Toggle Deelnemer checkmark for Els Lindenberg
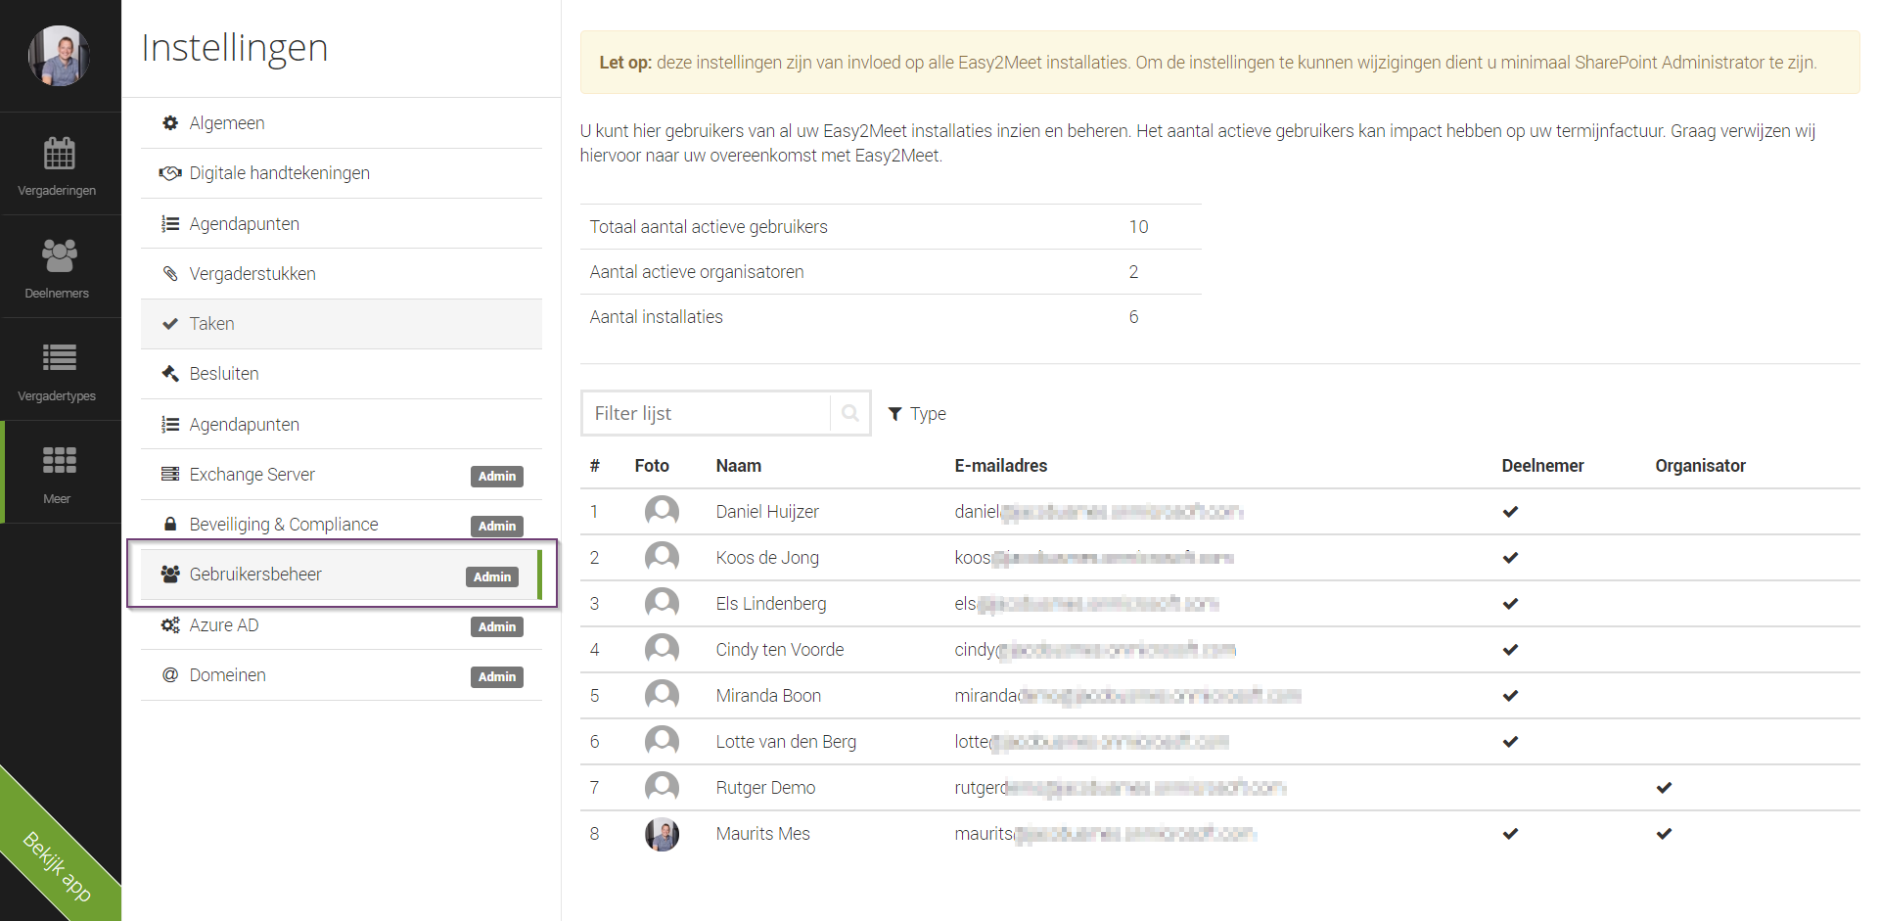The image size is (1879, 921). 1510,604
